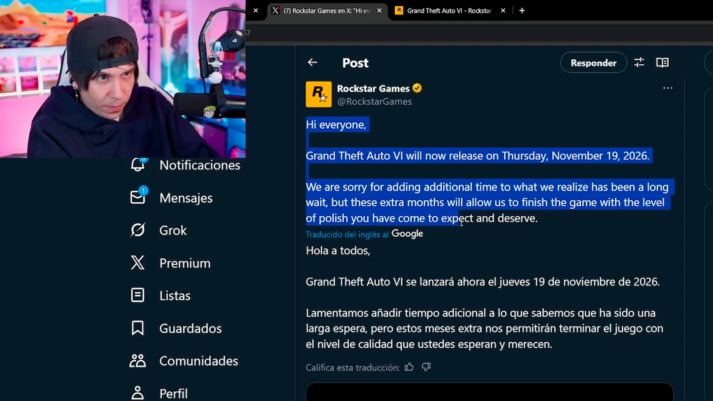Image resolution: width=713 pixels, height=401 pixels.
Task: Click the Rockstar Games profile avatar
Action: pyautogui.click(x=318, y=94)
